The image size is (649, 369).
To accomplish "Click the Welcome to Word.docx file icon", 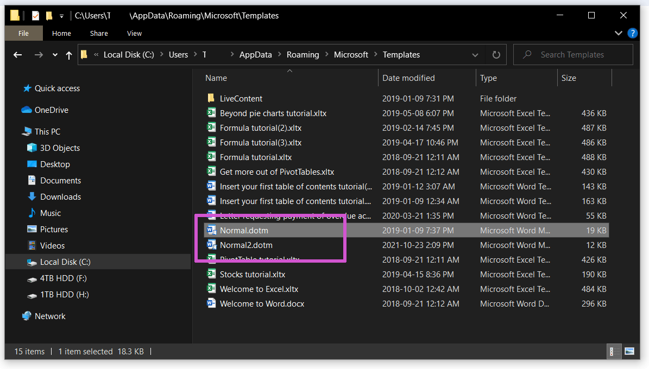I will [211, 303].
